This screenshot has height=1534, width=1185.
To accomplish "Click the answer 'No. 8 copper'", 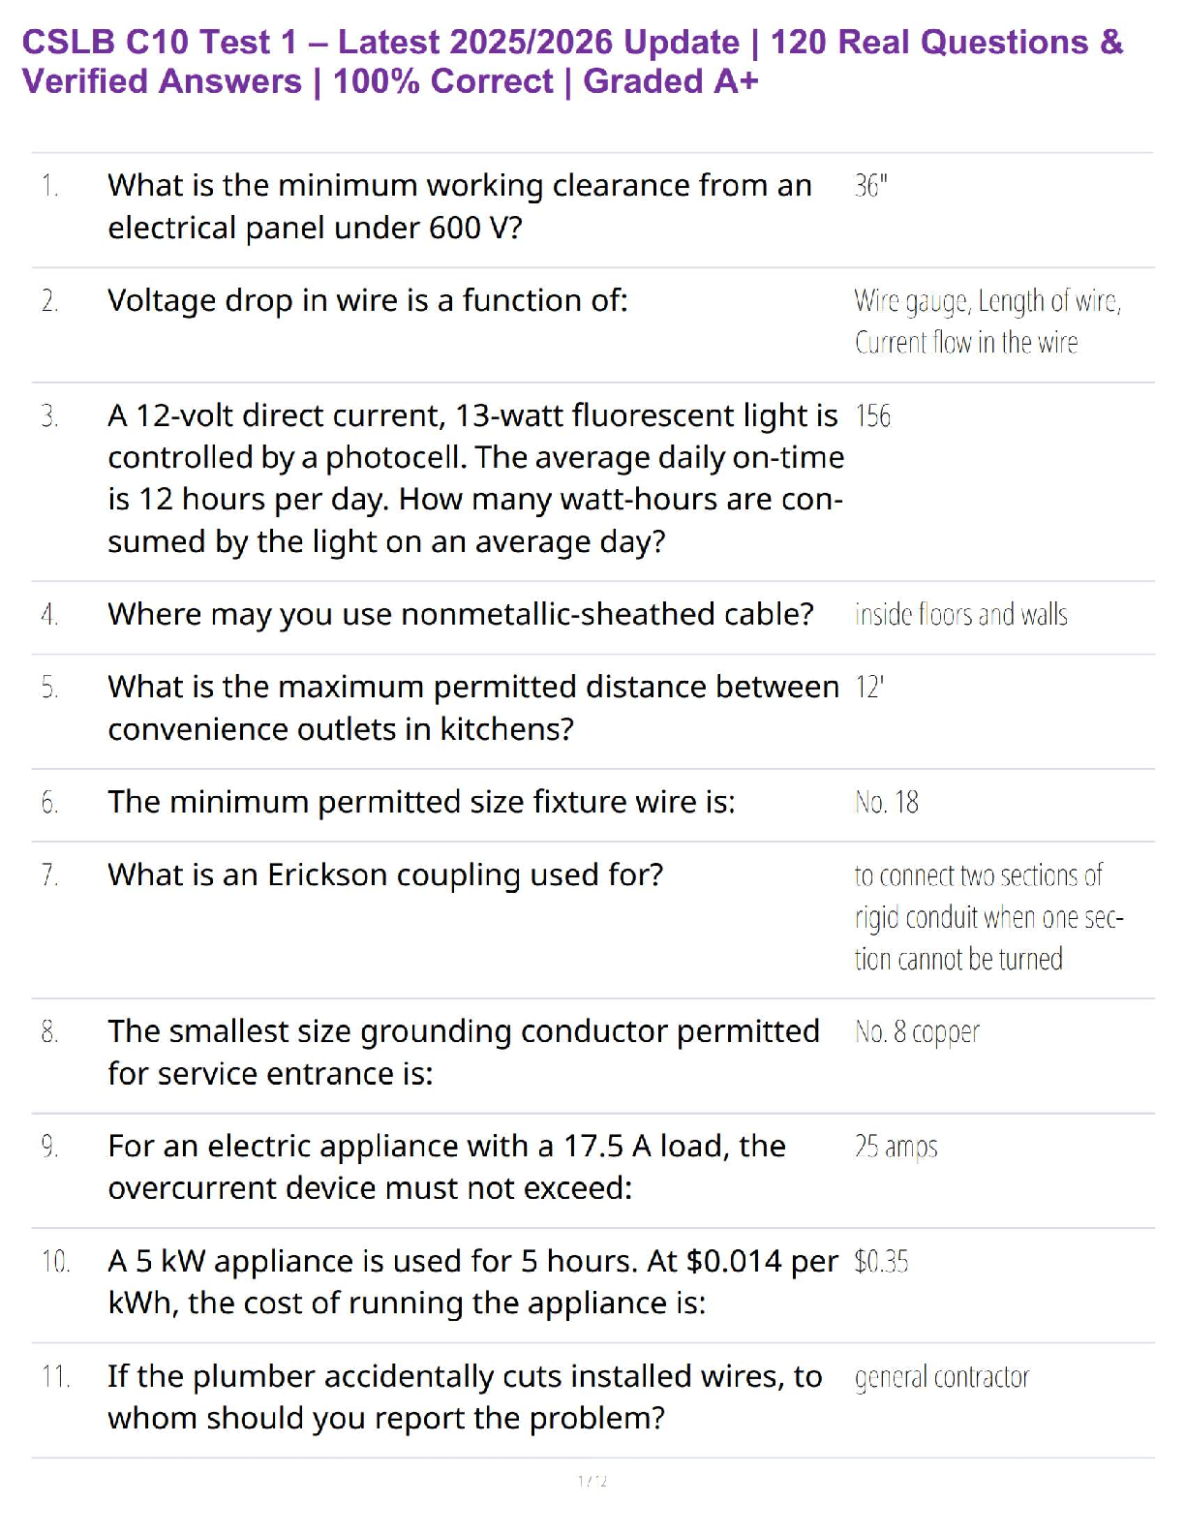I will (917, 1032).
